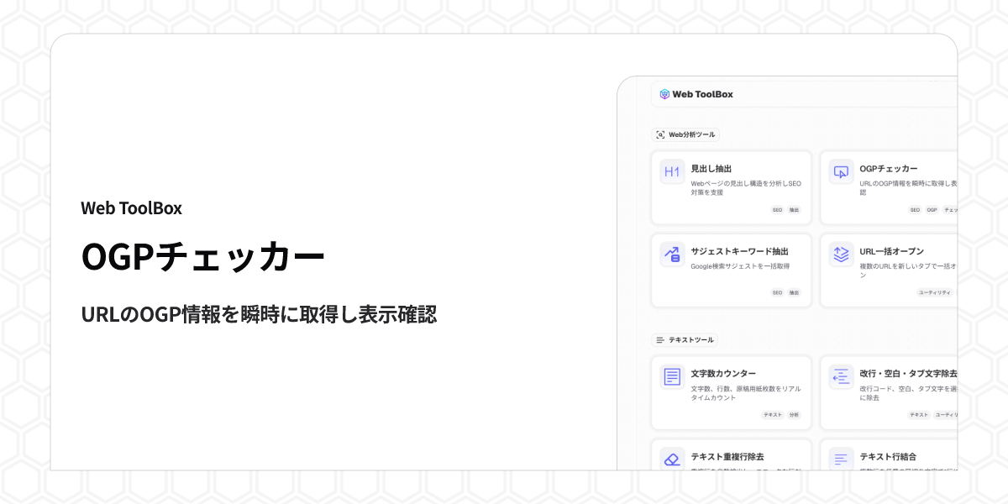Click the text line join icon
The image size is (1008, 504).
[841, 459]
